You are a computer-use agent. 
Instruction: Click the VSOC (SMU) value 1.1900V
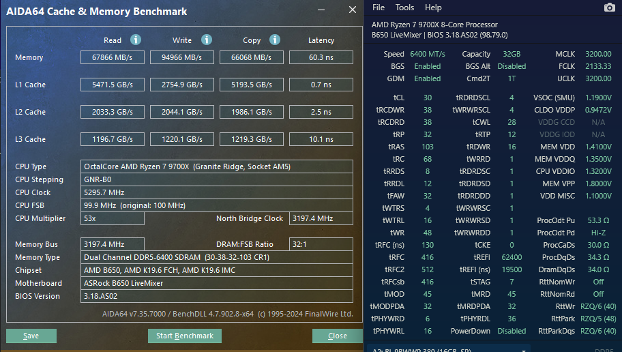(598, 98)
